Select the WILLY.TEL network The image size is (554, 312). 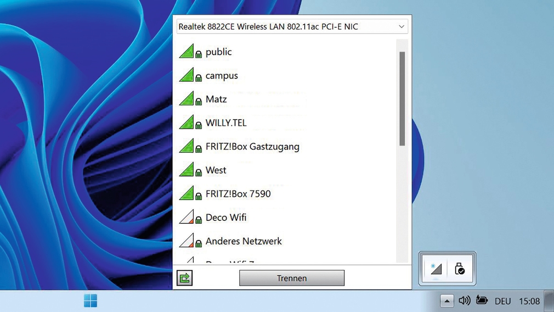pyautogui.click(x=226, y=123)
